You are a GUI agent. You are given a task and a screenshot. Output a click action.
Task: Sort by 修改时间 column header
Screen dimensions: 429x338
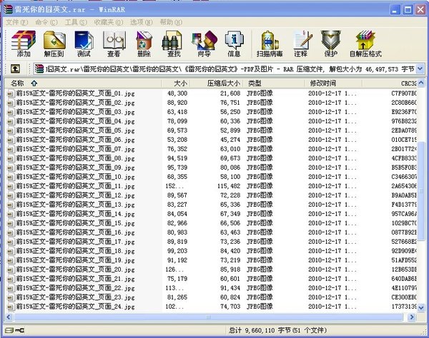click(334, 83)
